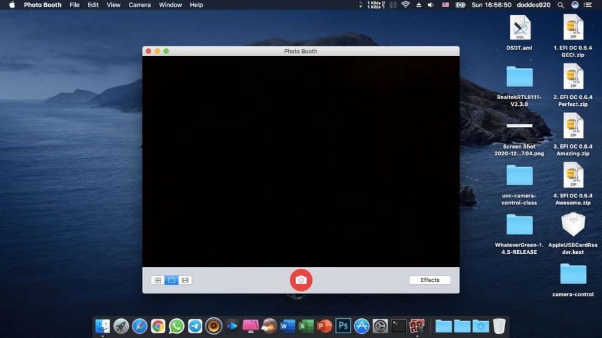The width and height of the screenshot is (602, 338).
Task: Click the black camera preview area
Action: 300,161
